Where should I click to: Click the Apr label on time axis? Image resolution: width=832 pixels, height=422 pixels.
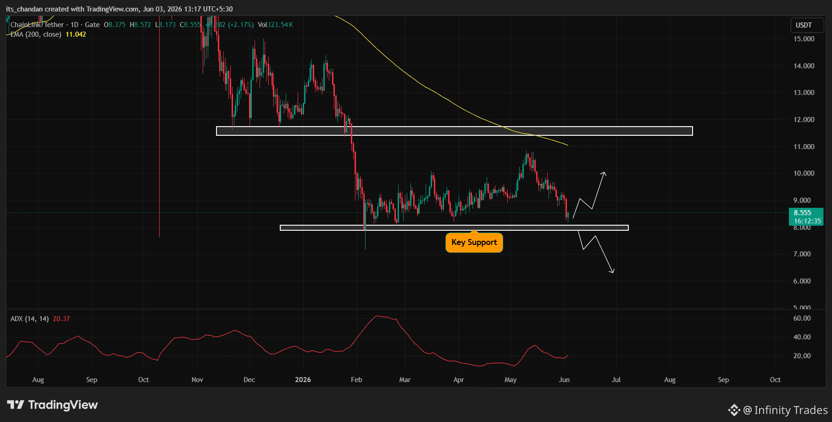[x=459, y=380]
